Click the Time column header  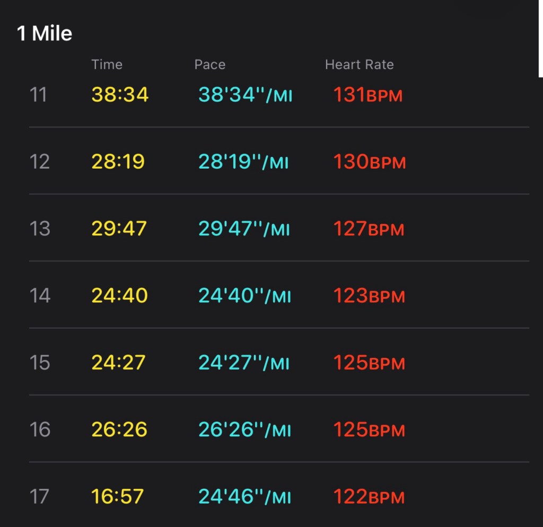click(107, 64)
